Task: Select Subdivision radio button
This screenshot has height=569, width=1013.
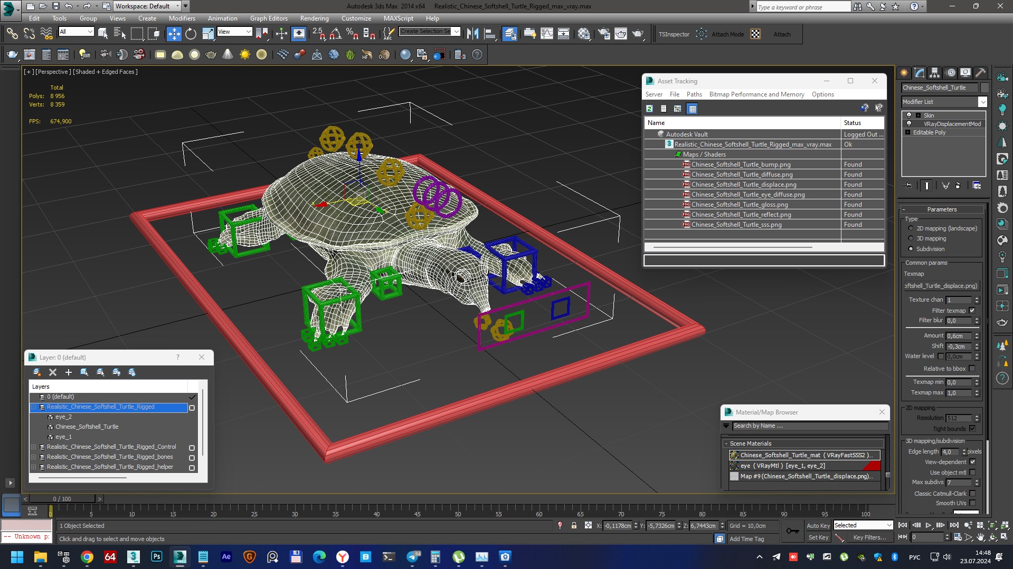Action: click(x=911, y=249)
